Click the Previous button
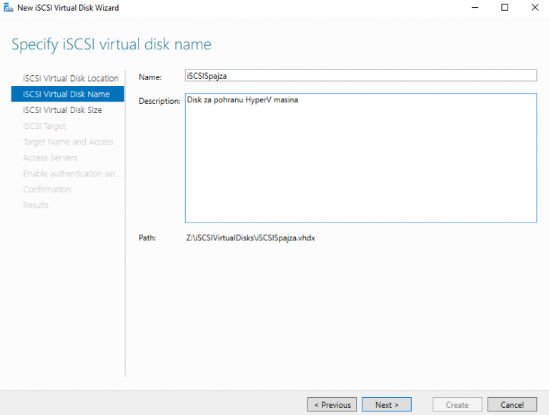The width and height of the screenshot is (549, 415). [332, 404]
